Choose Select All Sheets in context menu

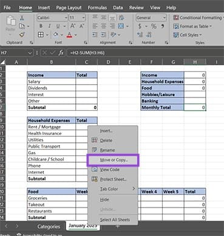113,220
